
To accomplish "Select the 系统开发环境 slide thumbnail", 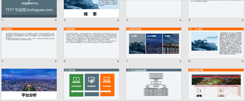I will click(x=154, y=43).
